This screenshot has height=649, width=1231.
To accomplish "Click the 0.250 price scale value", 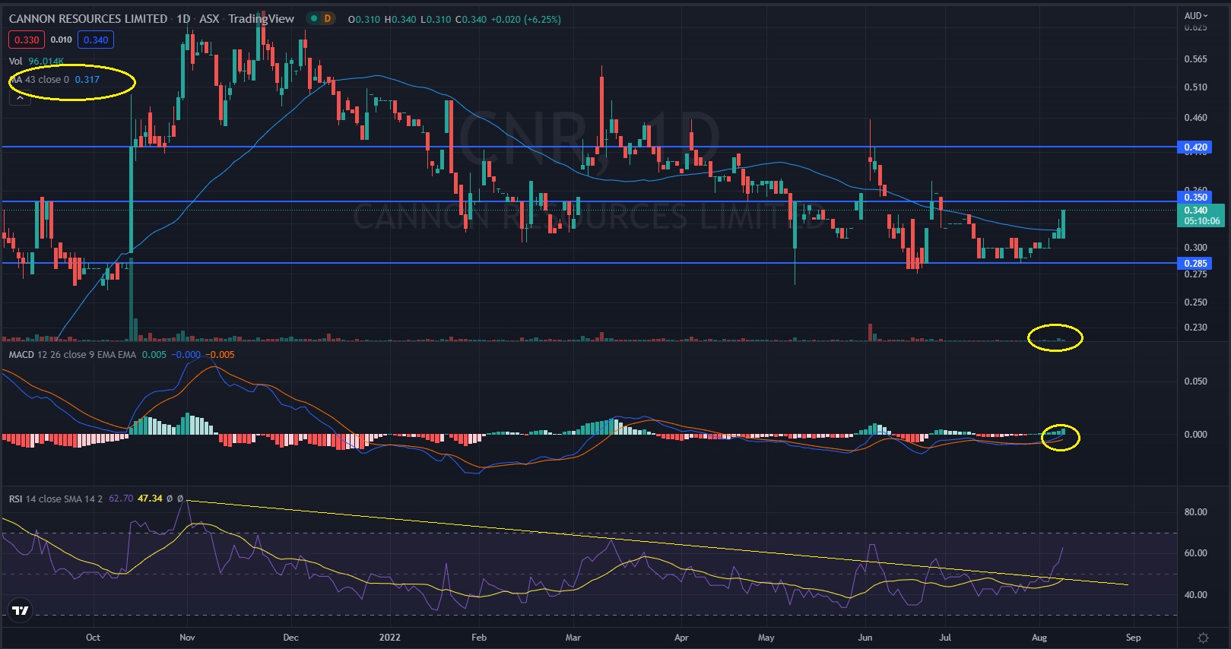I will pyautogui.click(x=1195, y=302).
